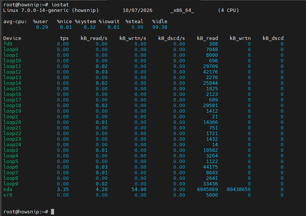Click the sda device name
The width and height of the screenshot is (306, 216).
[x=8, y=190]
